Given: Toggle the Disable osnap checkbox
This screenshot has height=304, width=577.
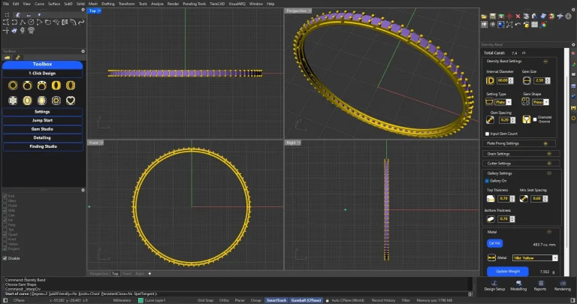Looking at the screenshot, I should click(x=5, y=258).
